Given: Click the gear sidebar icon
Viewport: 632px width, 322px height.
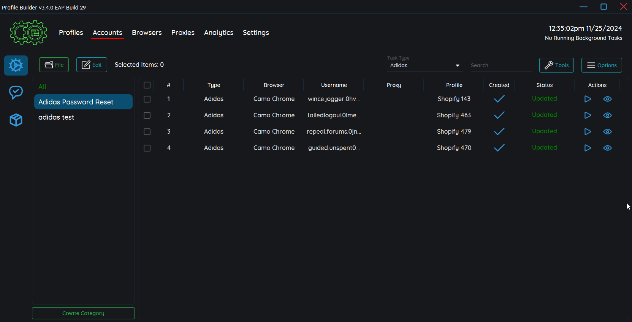Looking at the screenshot, I should [x=16, y=65].
